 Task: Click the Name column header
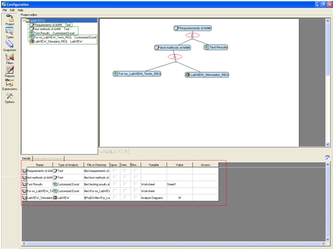[39, 165]
